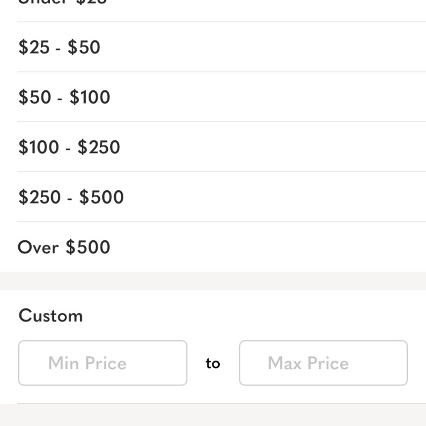Apply the price filter for $100 to $250
The image size is (426, 426).
(69, 147)
